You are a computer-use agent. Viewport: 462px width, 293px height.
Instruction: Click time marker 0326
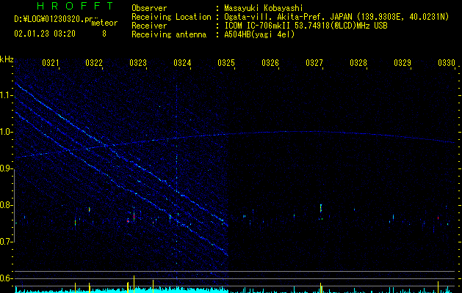(270, 63)
